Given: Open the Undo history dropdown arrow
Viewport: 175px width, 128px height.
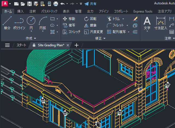Looking at the screenshot, I should pyautogui.click(x=67, y=4).
